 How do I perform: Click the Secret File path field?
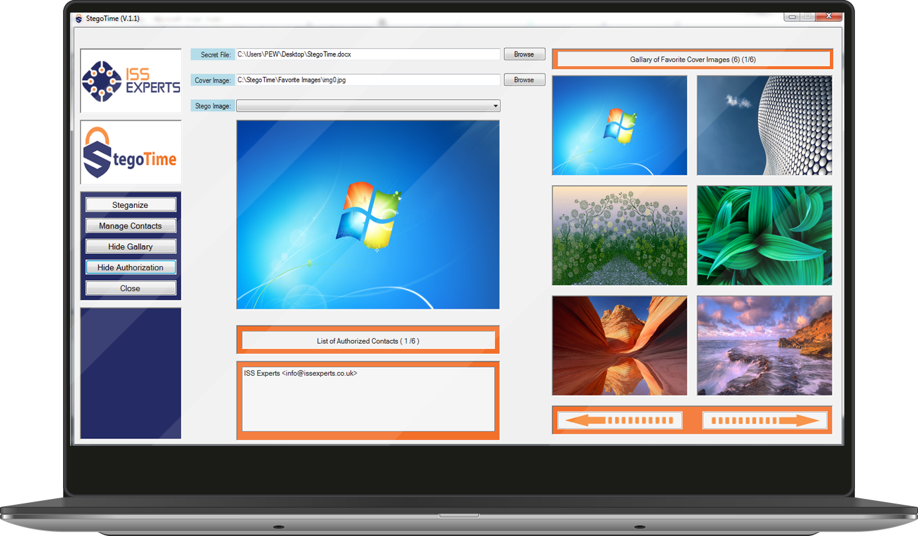[367, 54]
